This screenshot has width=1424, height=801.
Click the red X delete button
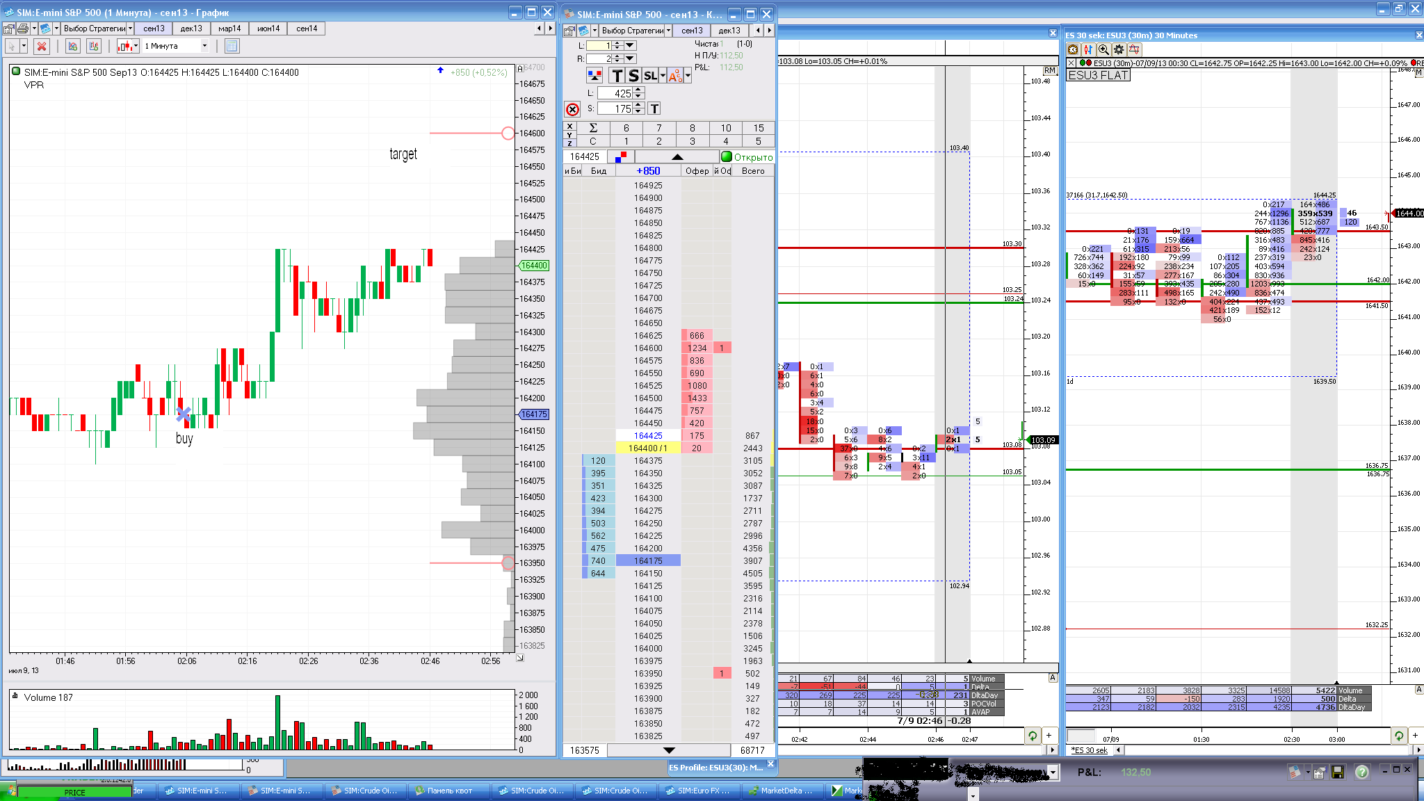click(42, 46)
